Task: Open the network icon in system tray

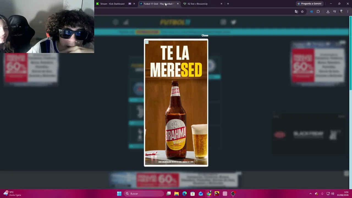Action: coord(328,194)
